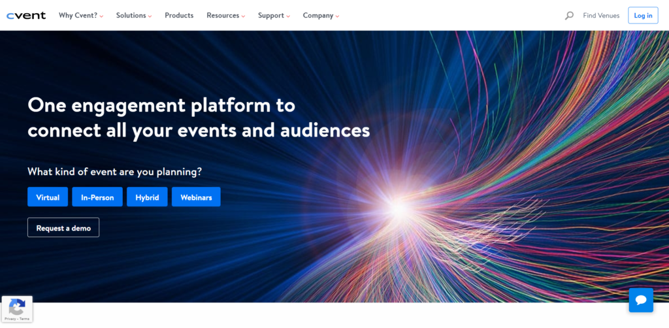
Task: Click 'What kind of event are you planning?' text
Action: pyautogui.click(x=115, y=172)
